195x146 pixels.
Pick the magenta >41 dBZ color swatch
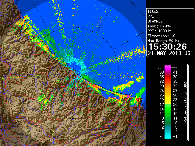pos(168,68)
